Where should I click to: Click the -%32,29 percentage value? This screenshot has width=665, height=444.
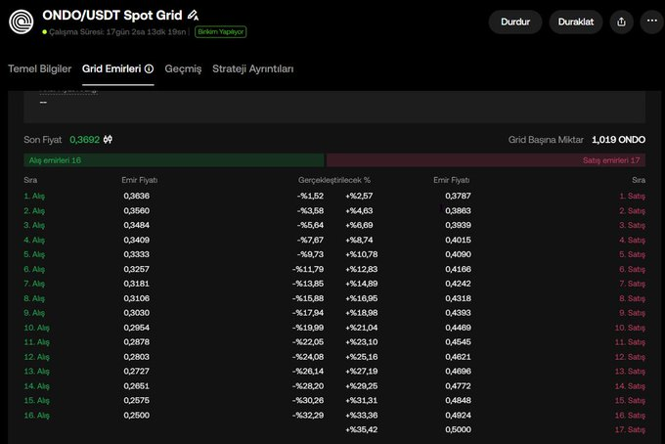point(308,416)
